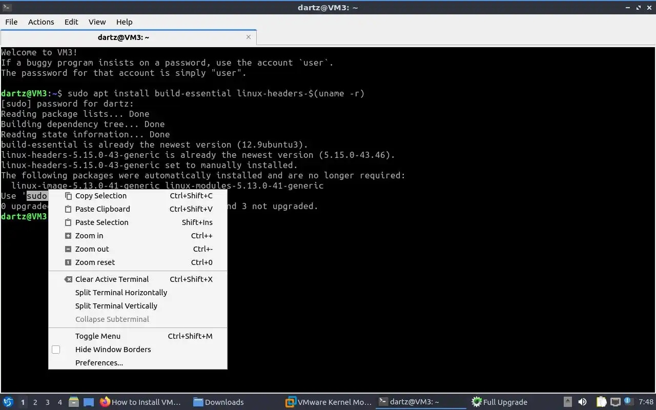Open the window menu icon in title bar
This screenshot has height=410, width=656.
pos(6,7)
